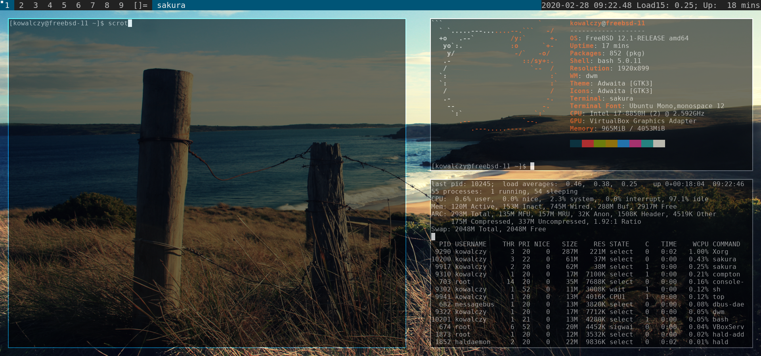The height and width of the screenshot is (356, 761).
Task: Click the WCPU column header in top
Action: tap(700, 244)
